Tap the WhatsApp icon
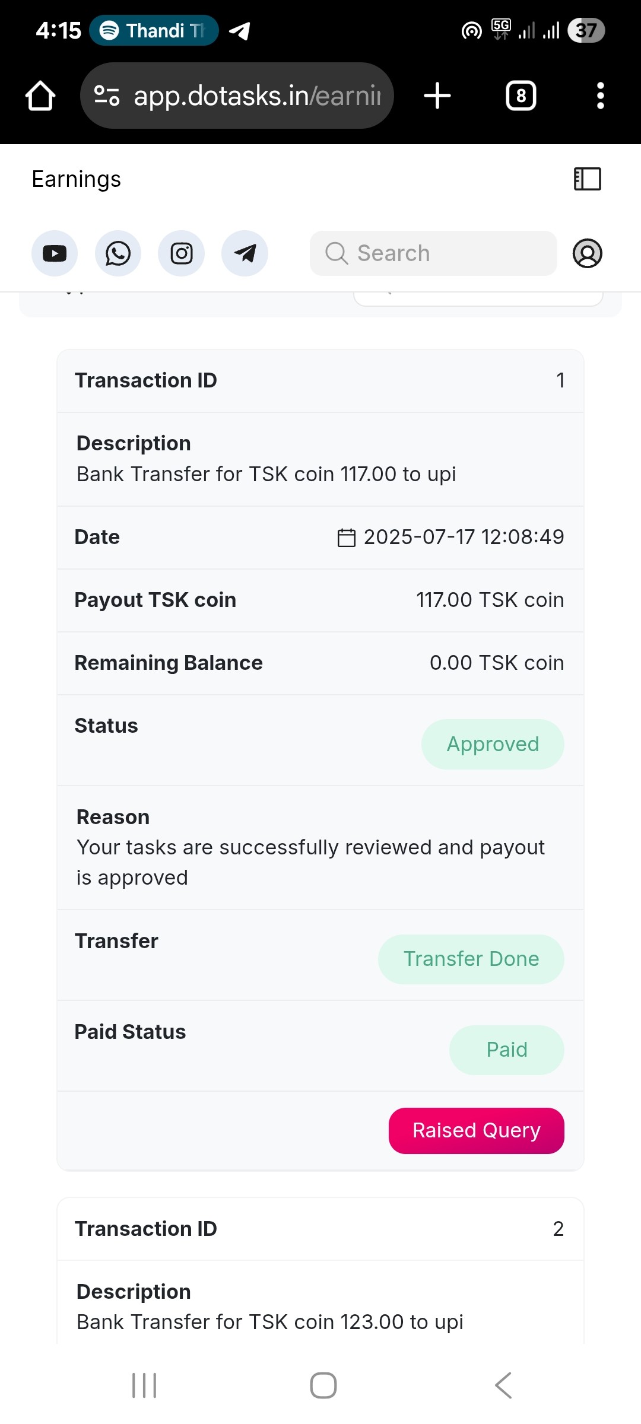This screenshot has height=1424, width=641. [118, 253]
